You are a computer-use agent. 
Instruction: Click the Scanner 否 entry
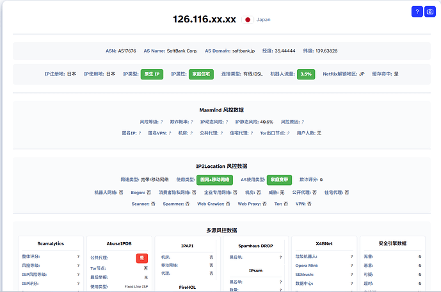tap(143, 204)
